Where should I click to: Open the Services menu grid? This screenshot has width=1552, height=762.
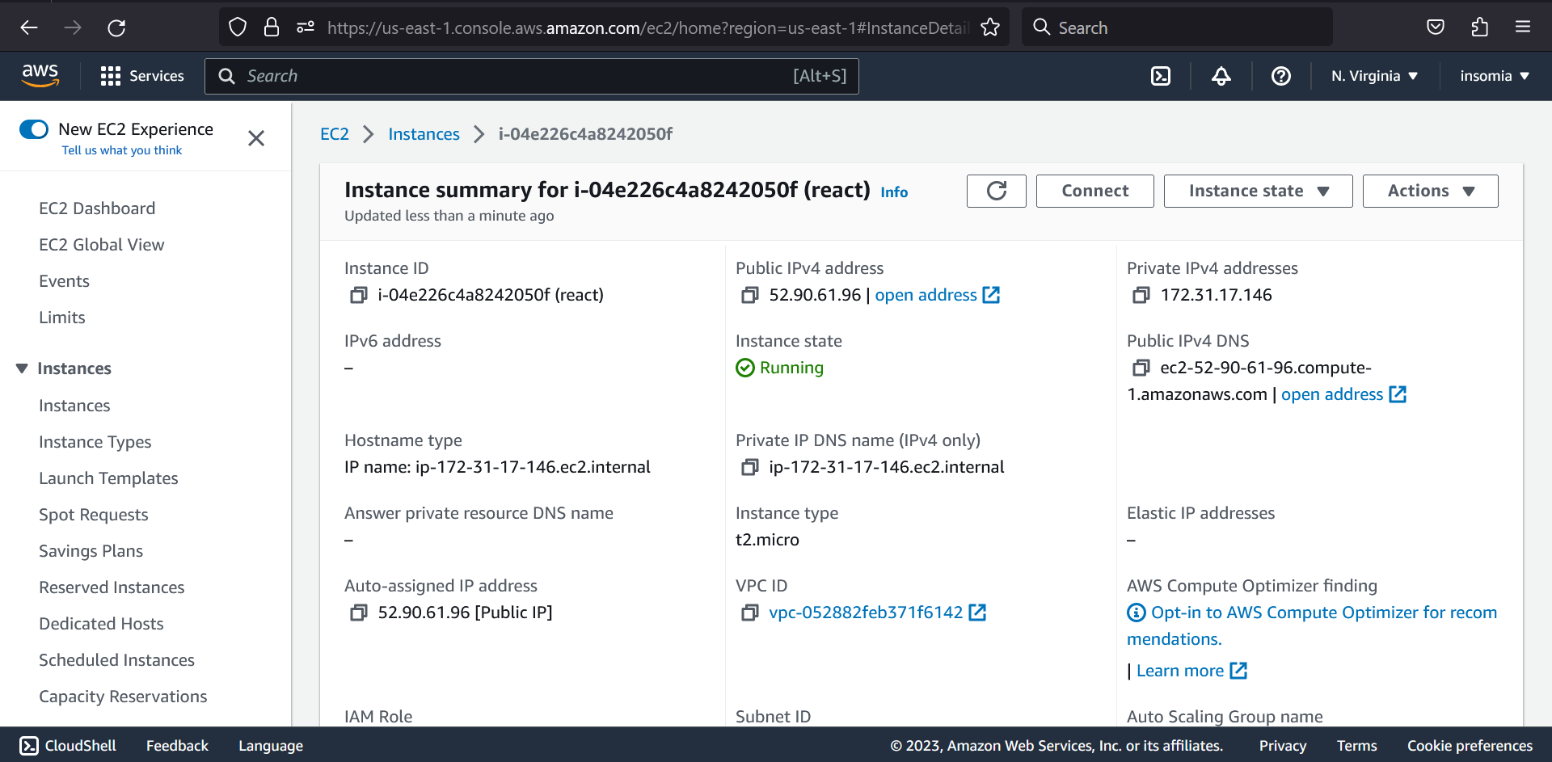tap(110, 75)
